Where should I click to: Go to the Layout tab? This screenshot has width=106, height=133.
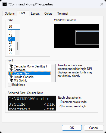pos(35,14)
